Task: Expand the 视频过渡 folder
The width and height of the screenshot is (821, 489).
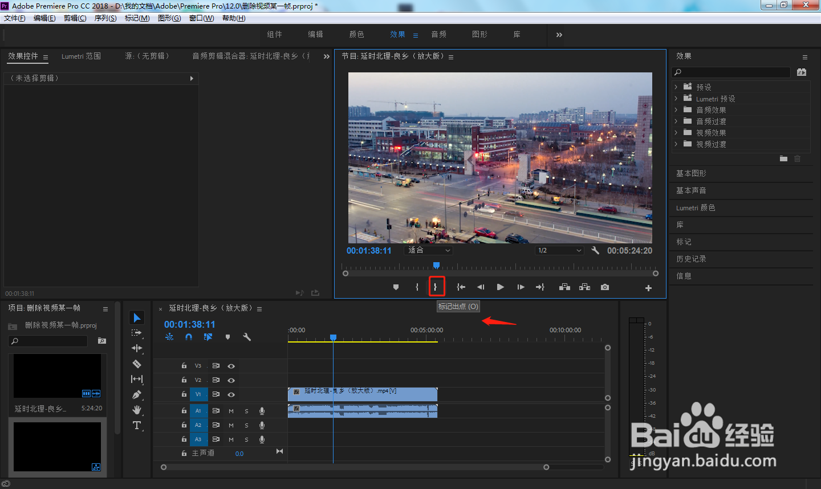Action: tap(676, 144)
